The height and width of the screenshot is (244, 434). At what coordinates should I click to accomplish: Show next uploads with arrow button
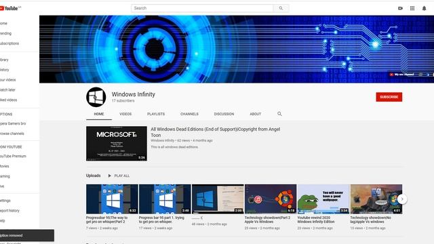click(402, 199)
